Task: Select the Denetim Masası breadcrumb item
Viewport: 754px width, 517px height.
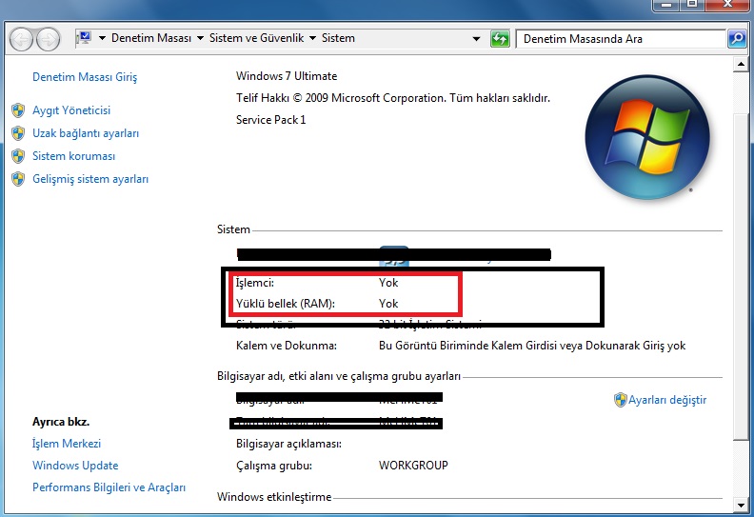Action: tap(151, 38)
